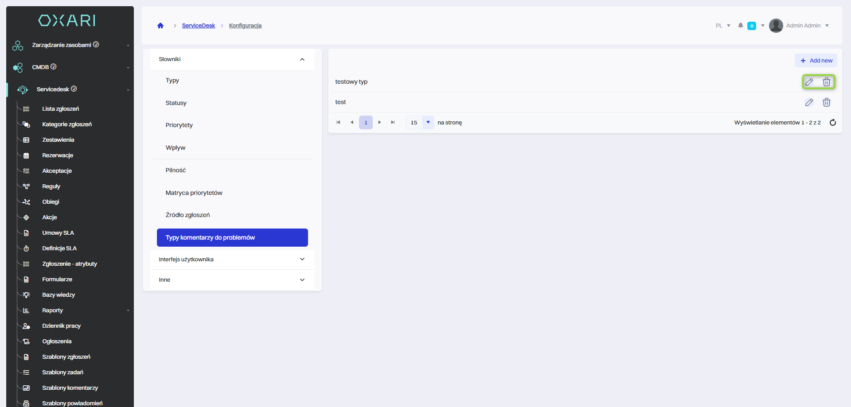The width and height of the screenshot is (851, 407).
Task: Open 'Matryca priorytetów' menu item
Action: point(194,193)
